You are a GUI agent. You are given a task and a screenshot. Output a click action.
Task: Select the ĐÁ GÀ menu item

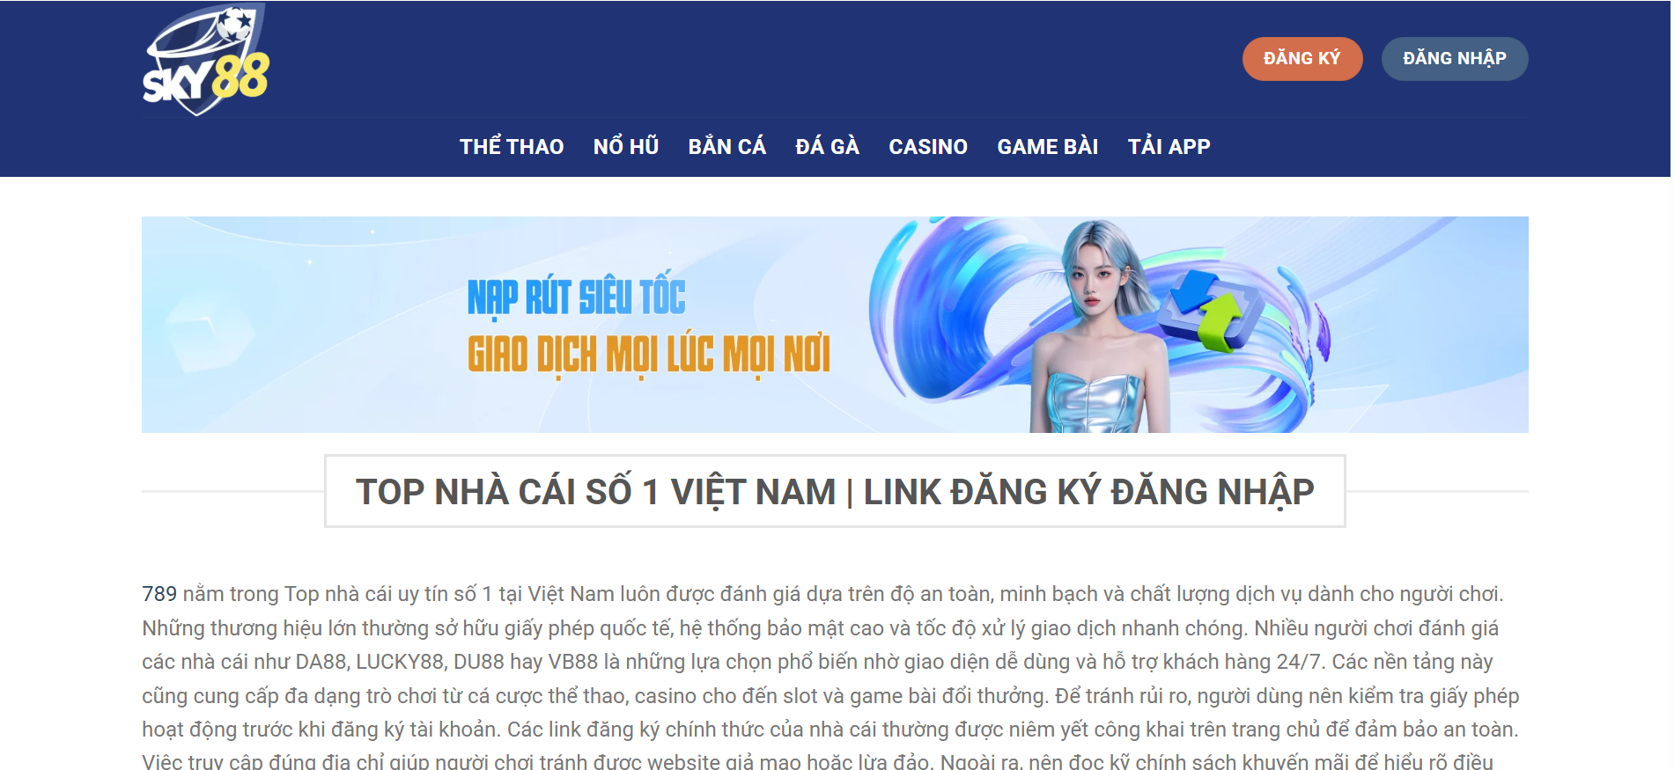tap(828, 147)
